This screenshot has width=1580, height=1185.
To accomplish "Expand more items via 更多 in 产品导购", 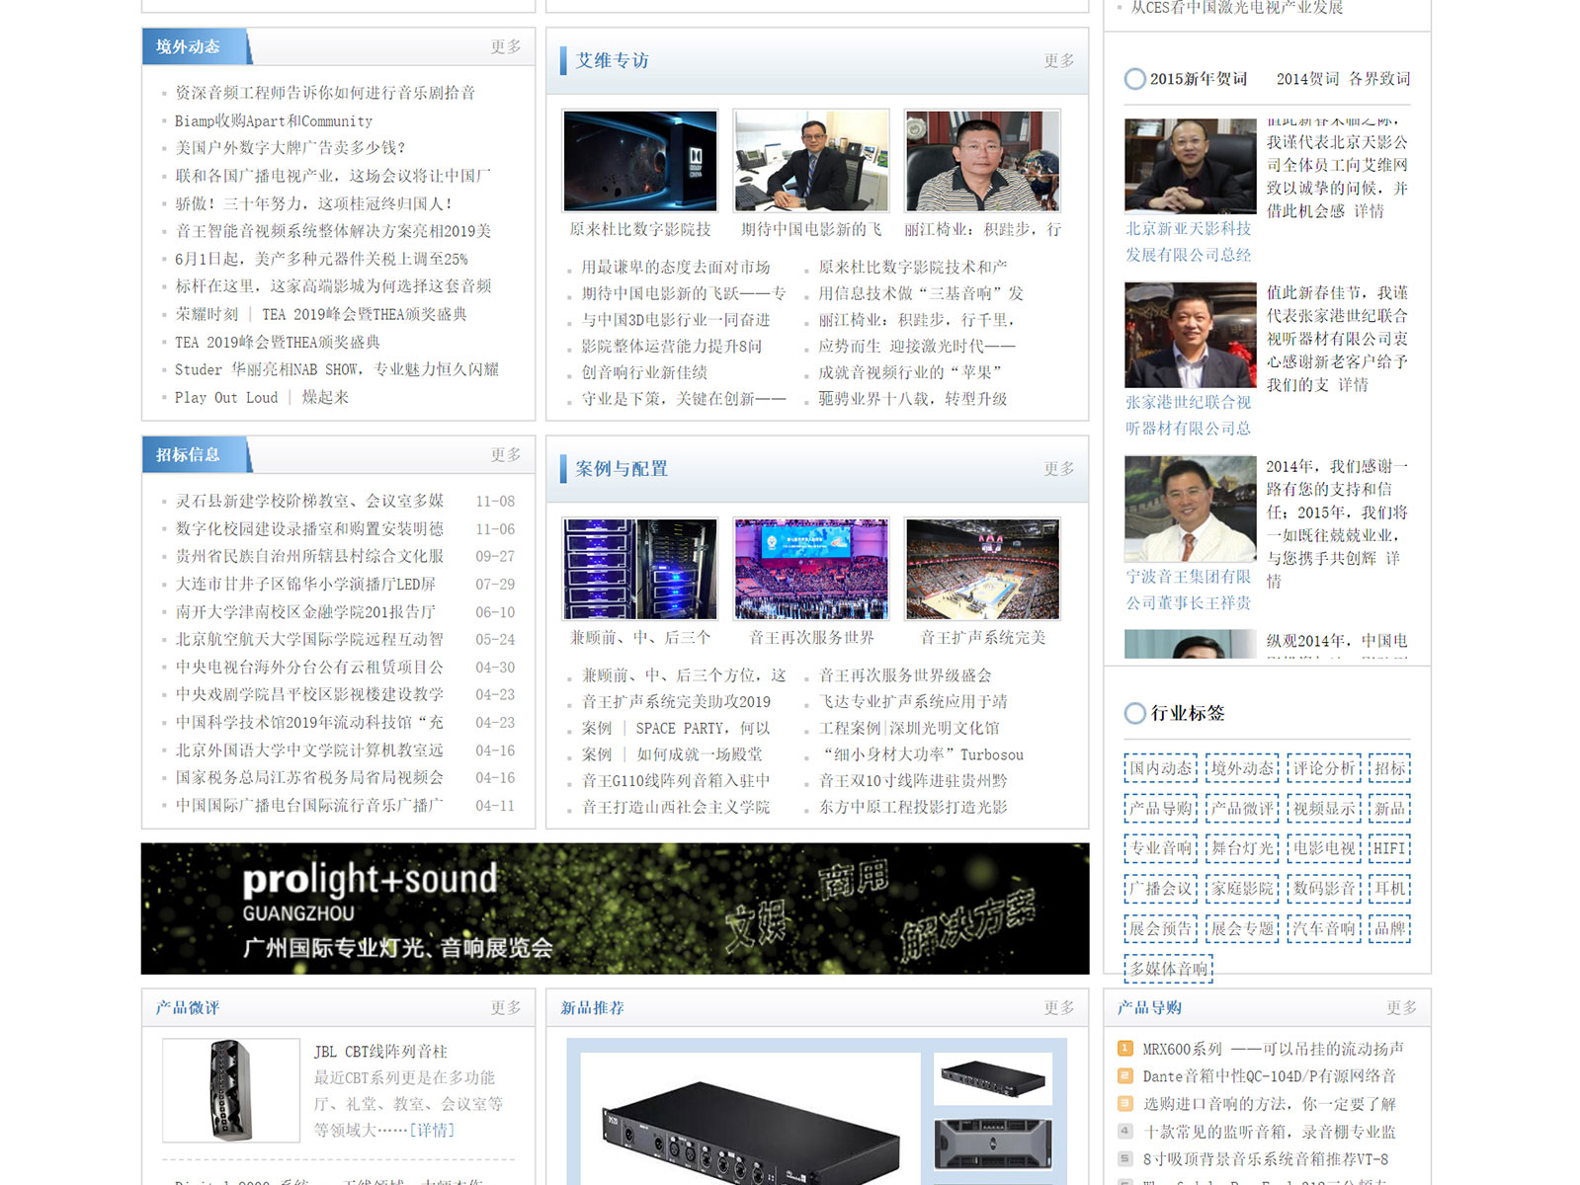I will [1400, 1007].
